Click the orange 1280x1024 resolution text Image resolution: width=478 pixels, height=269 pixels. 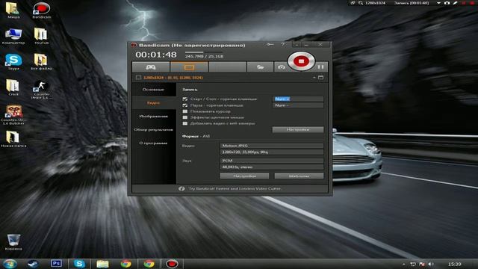click(x=173, y=78)
